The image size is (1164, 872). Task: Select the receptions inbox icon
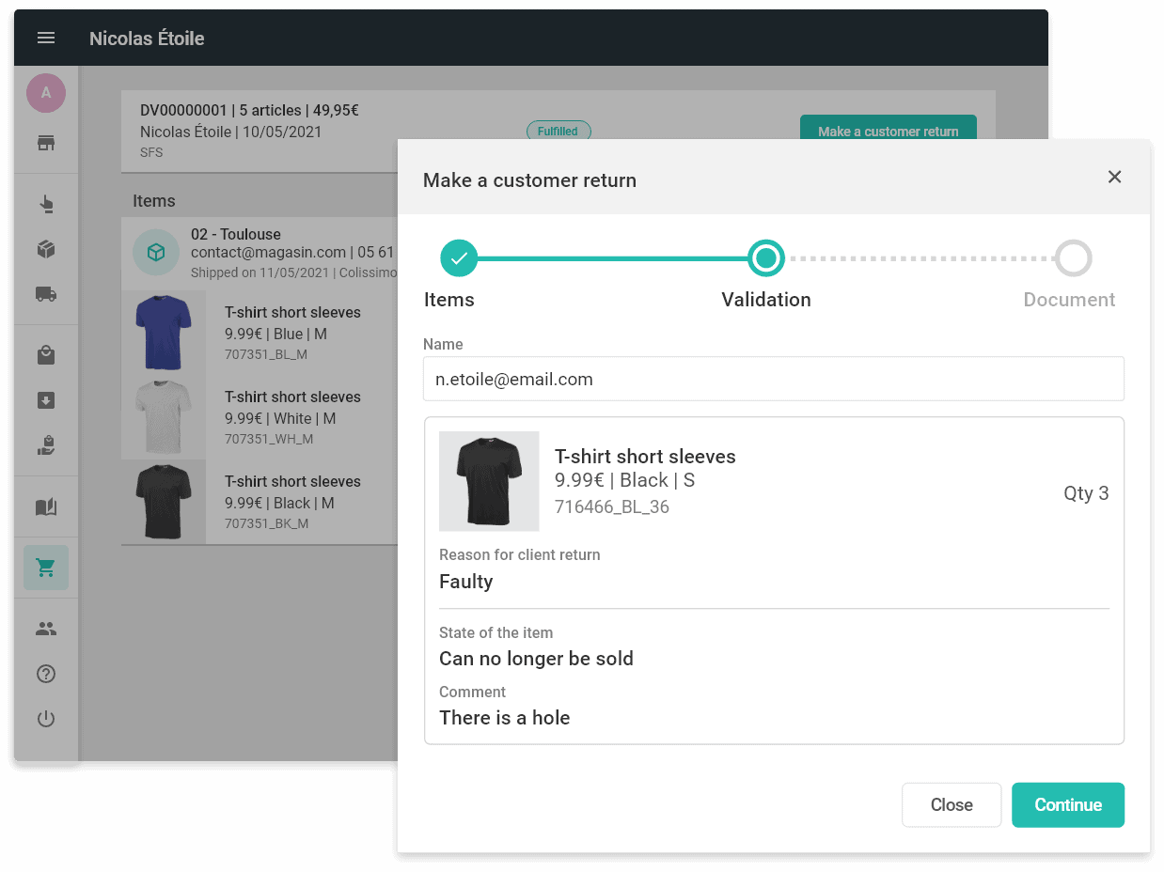[x=46, y=401]
